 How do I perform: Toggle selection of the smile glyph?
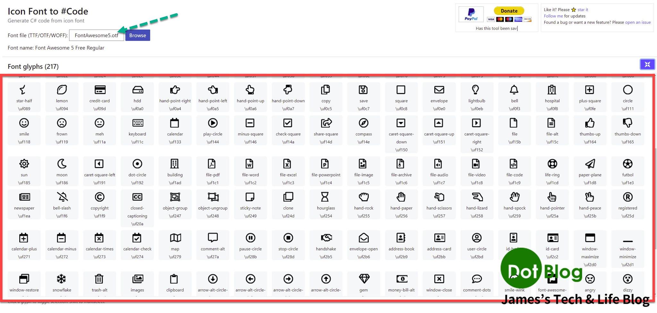[x=24, y=130]
